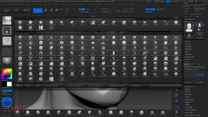208x117 pixels.
Task: Expand the Geometry sub-palette
Action: [x=188, y=44]
